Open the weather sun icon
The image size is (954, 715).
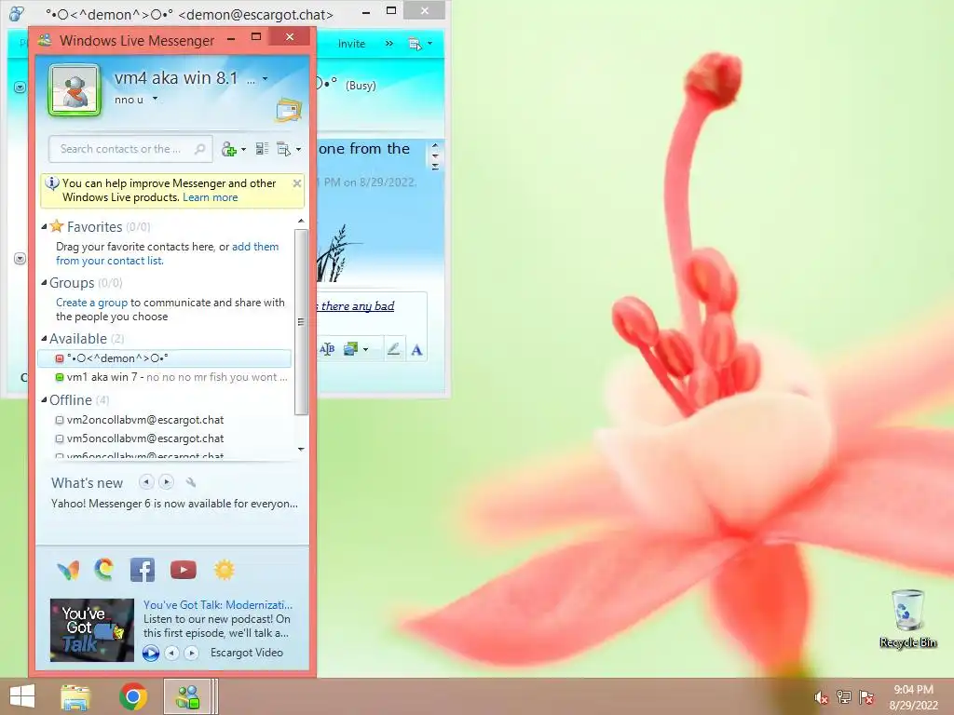click(x=225, y=570)
